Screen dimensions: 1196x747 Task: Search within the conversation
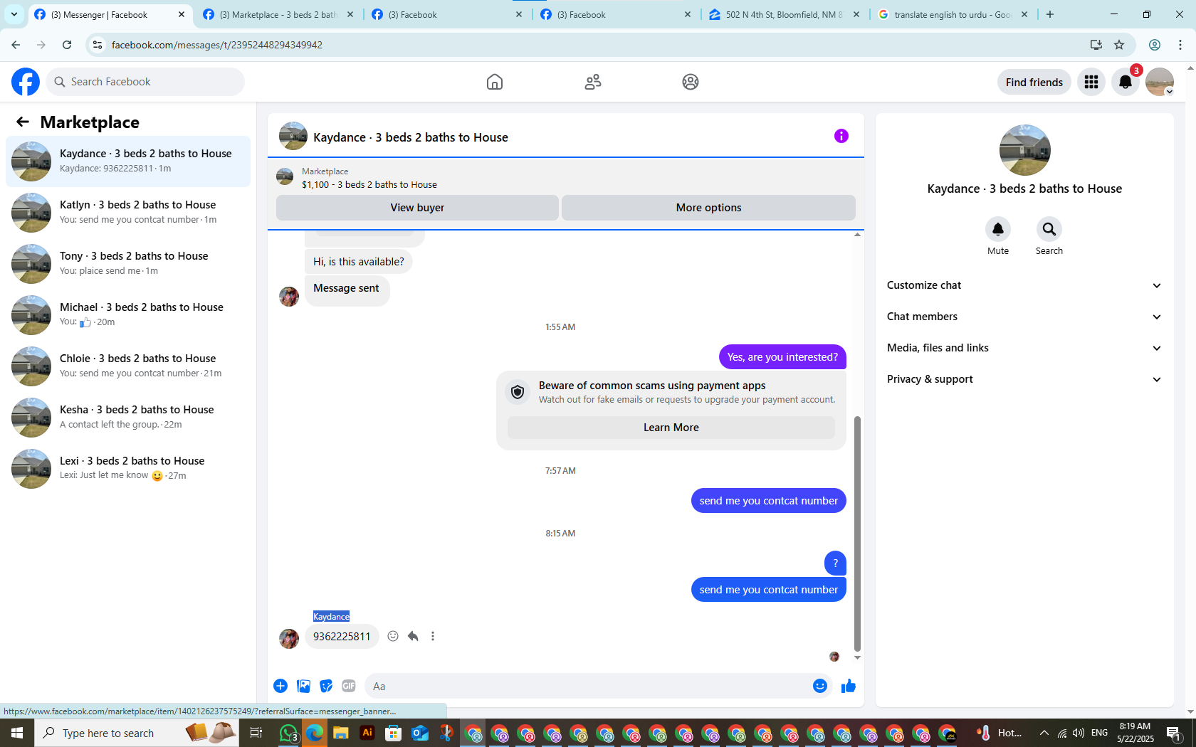pyautogui.click(x=1049, y=229)
